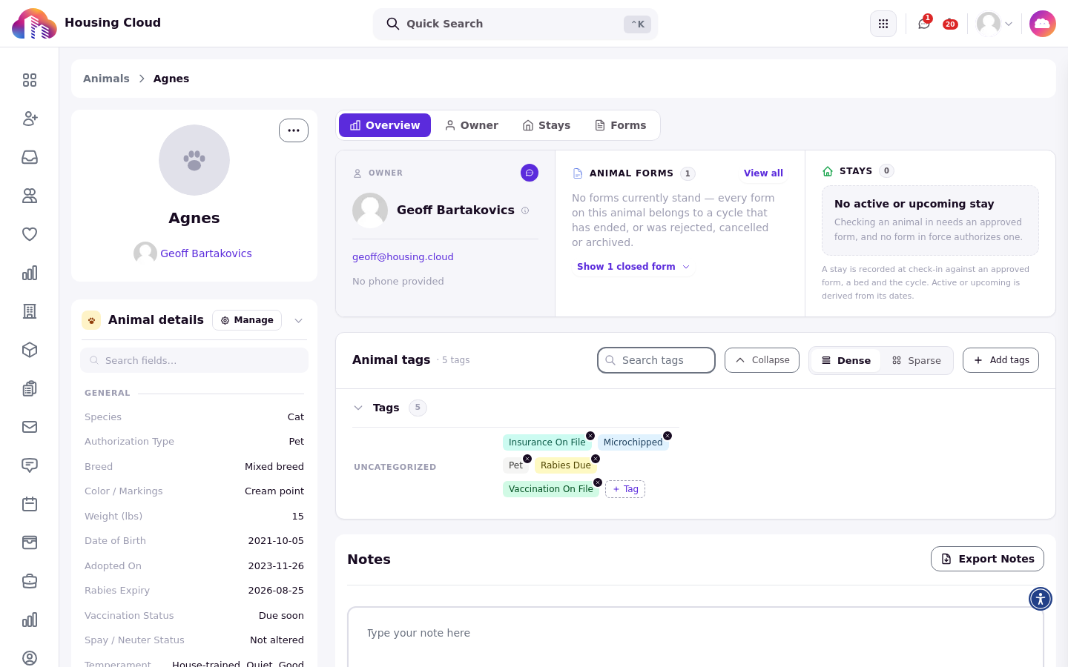Remove the Rabies Due tag
Screen dimensions: 1068x667
pyautogui.click(x=596, y=459)
